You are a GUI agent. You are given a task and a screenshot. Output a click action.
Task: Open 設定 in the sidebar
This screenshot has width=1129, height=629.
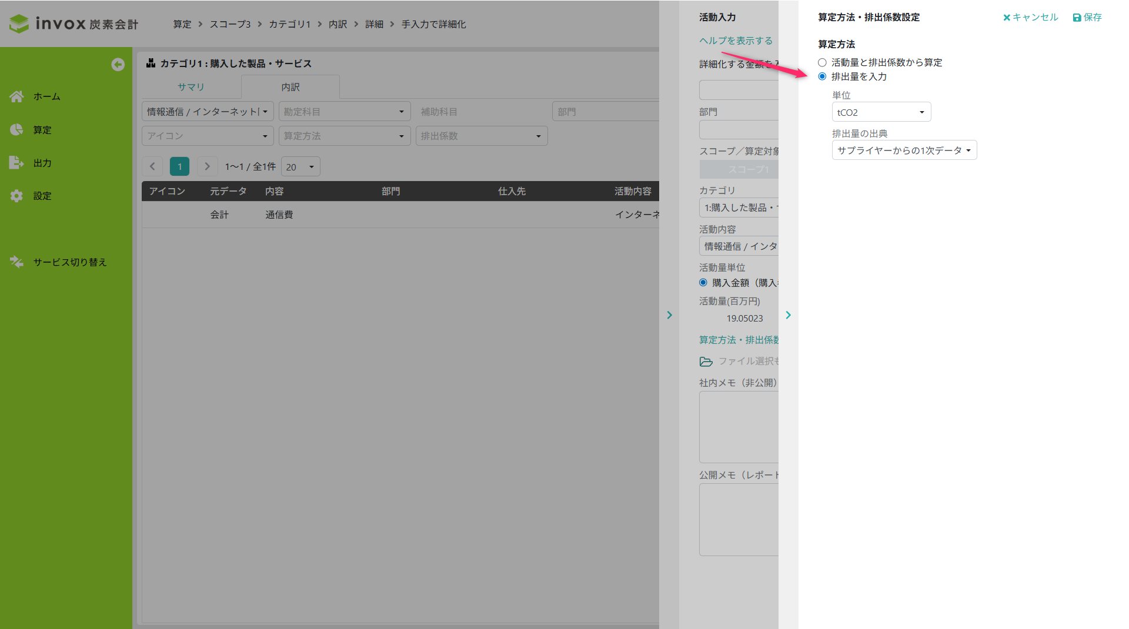[x=42, y=196]
